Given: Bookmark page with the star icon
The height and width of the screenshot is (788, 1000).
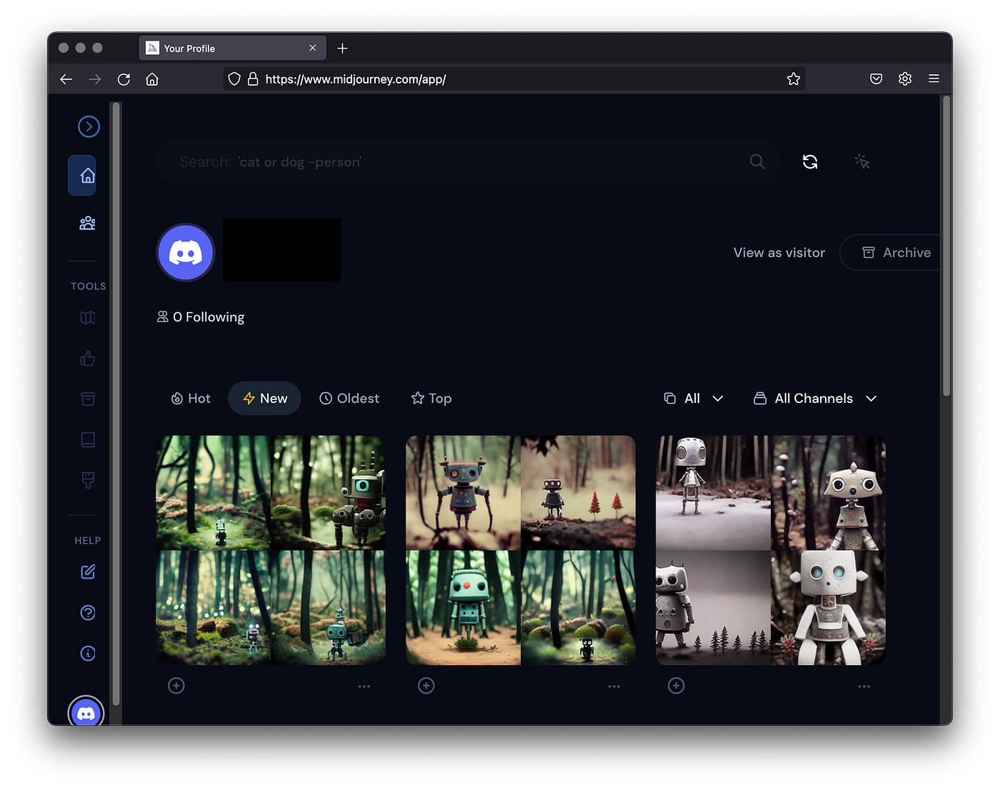Looking at the screenshot, I should 793,79.
